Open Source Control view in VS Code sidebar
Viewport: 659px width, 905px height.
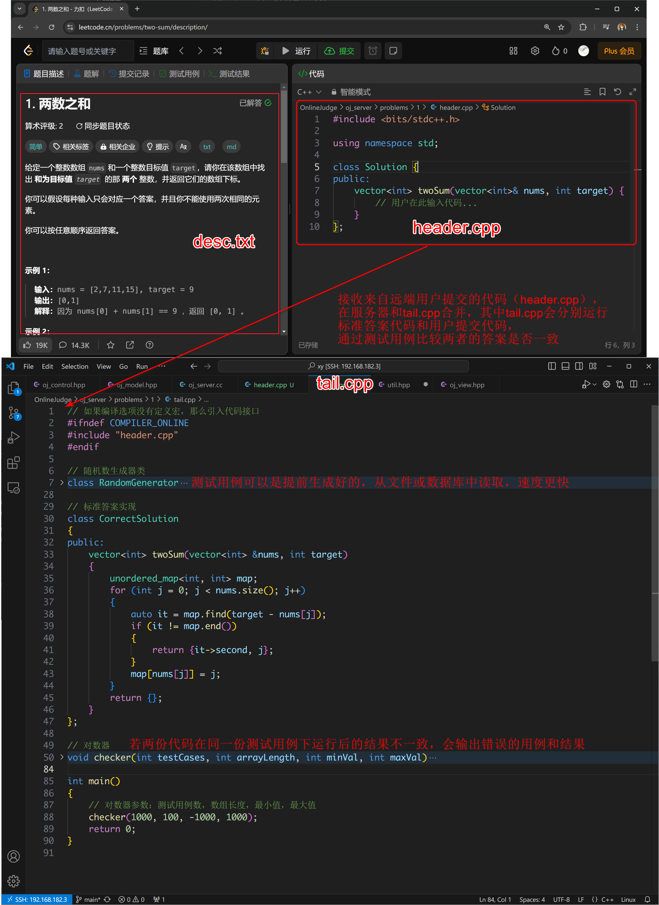pos(13,413)
